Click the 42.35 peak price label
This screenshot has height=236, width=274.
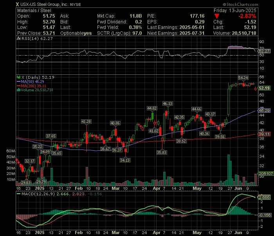[x=179, y=117]
